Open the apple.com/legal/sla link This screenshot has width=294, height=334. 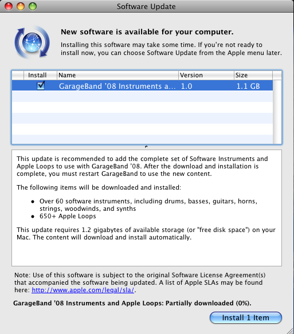(x=83, y=290)
